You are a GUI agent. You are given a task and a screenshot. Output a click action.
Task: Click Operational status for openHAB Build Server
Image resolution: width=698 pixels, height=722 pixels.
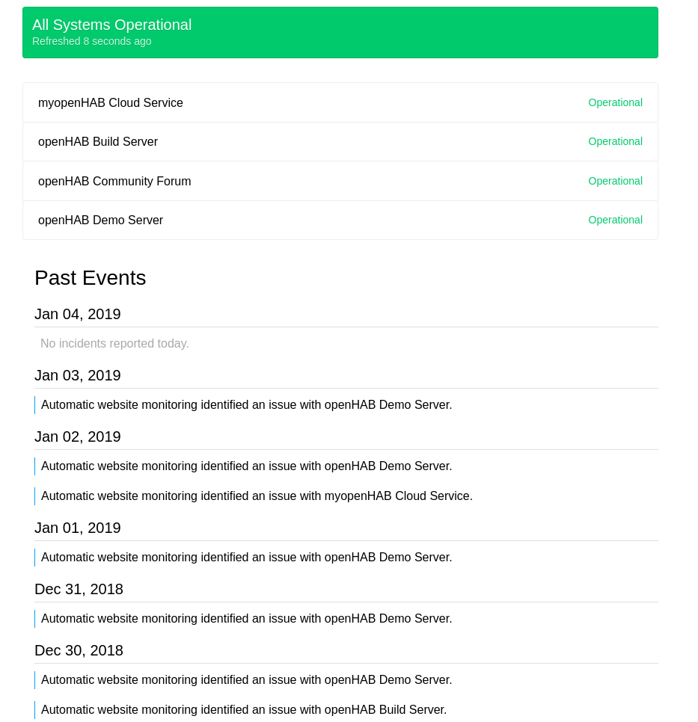pos(615,141)
